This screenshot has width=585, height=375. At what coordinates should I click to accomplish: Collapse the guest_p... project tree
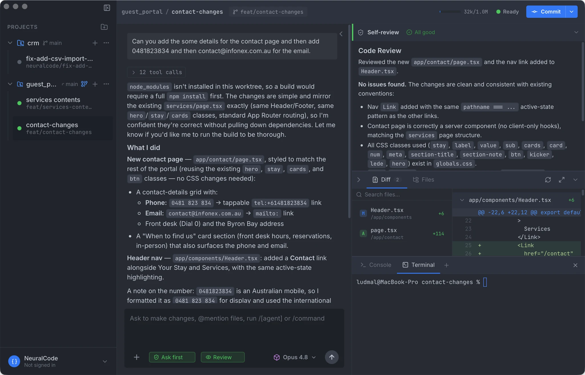click(x=10, y=84)
